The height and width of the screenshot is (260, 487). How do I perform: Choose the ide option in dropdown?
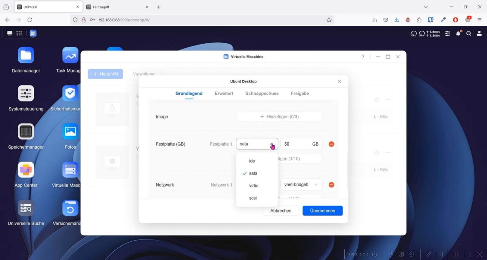coord(252,161)
